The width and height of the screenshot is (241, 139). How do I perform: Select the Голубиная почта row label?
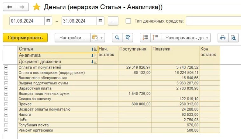(x=34, y=125)
